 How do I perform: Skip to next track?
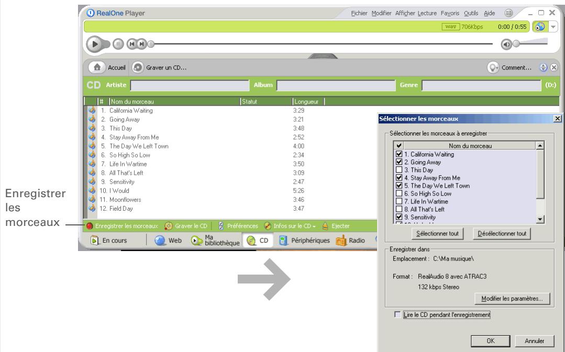coord(142,44)
